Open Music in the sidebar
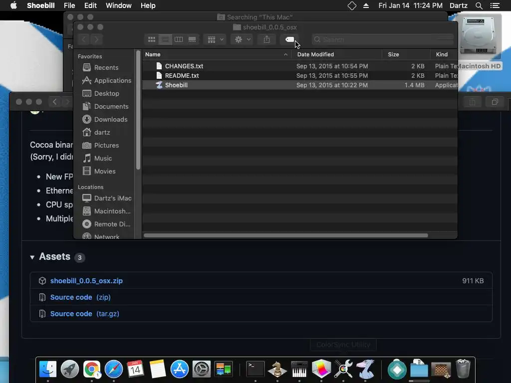511x383 pixels. (97, 158)
